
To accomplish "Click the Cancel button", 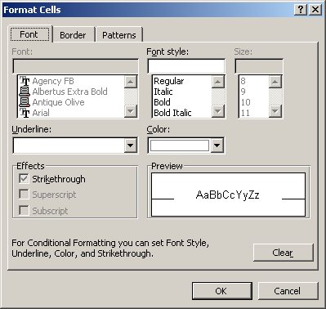I will click(288, 291).
